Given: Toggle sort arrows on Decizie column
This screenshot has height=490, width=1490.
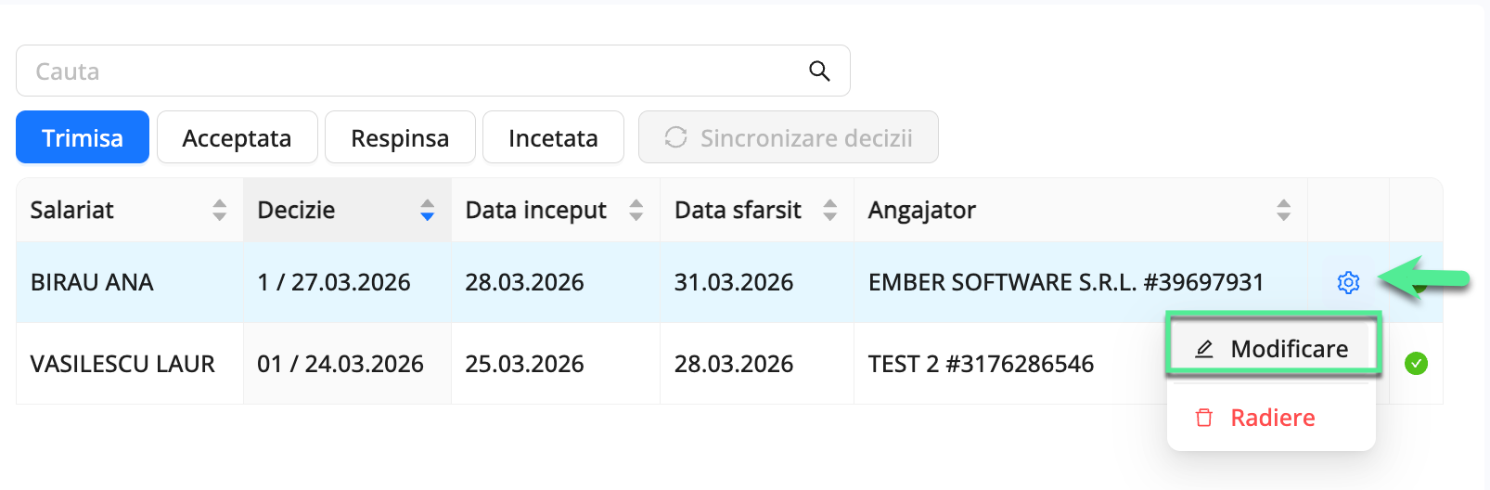Looking at the screenshot, I should (x=427, y=210).
